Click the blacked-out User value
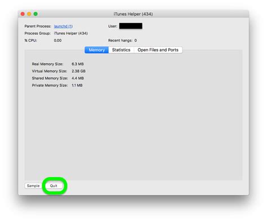 pyautogui.click(x=131, y=26)
